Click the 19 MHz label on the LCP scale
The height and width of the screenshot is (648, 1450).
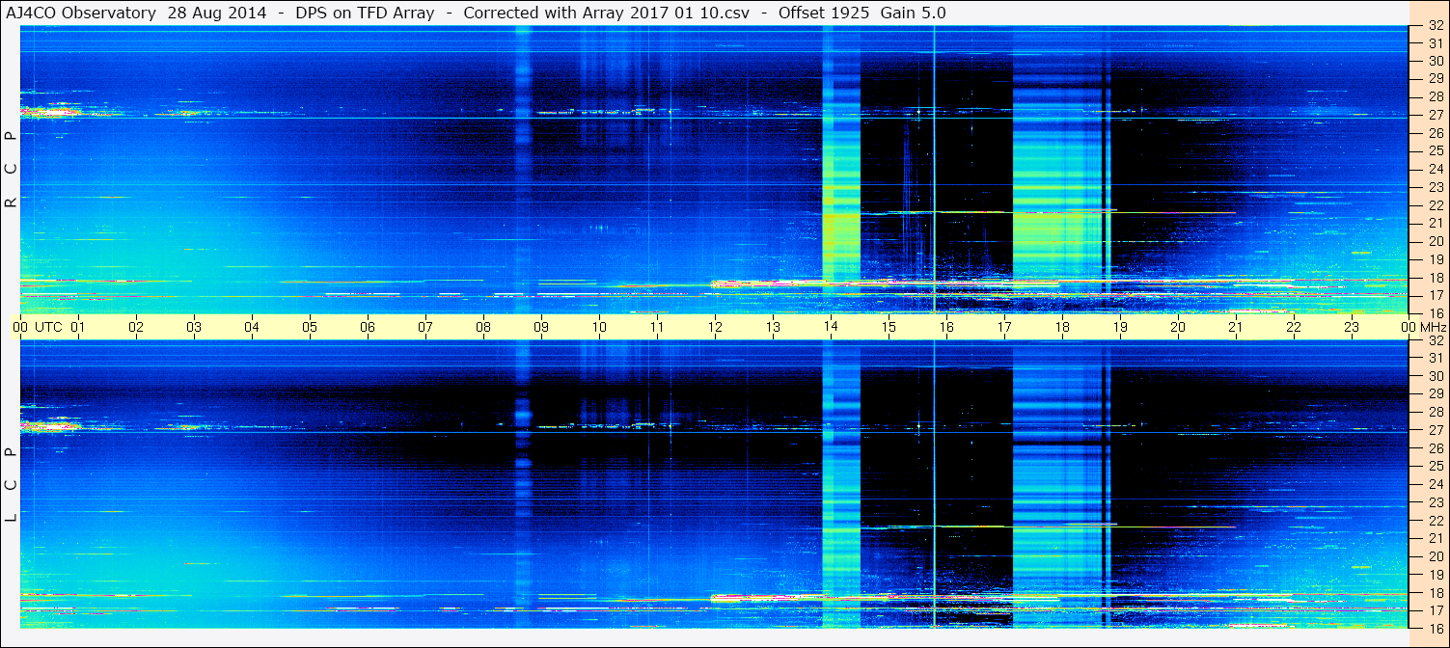point(1436,575)
